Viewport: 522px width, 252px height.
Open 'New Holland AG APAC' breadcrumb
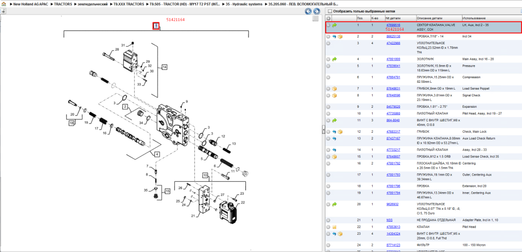(x=31, y=4)
